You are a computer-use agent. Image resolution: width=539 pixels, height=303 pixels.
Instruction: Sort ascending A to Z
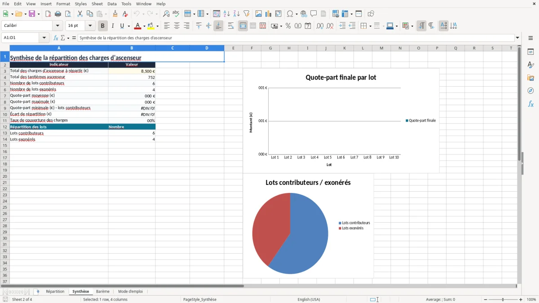227,14
